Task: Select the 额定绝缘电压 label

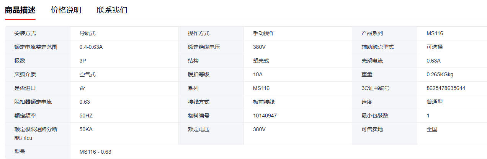Action: point(204,47)
